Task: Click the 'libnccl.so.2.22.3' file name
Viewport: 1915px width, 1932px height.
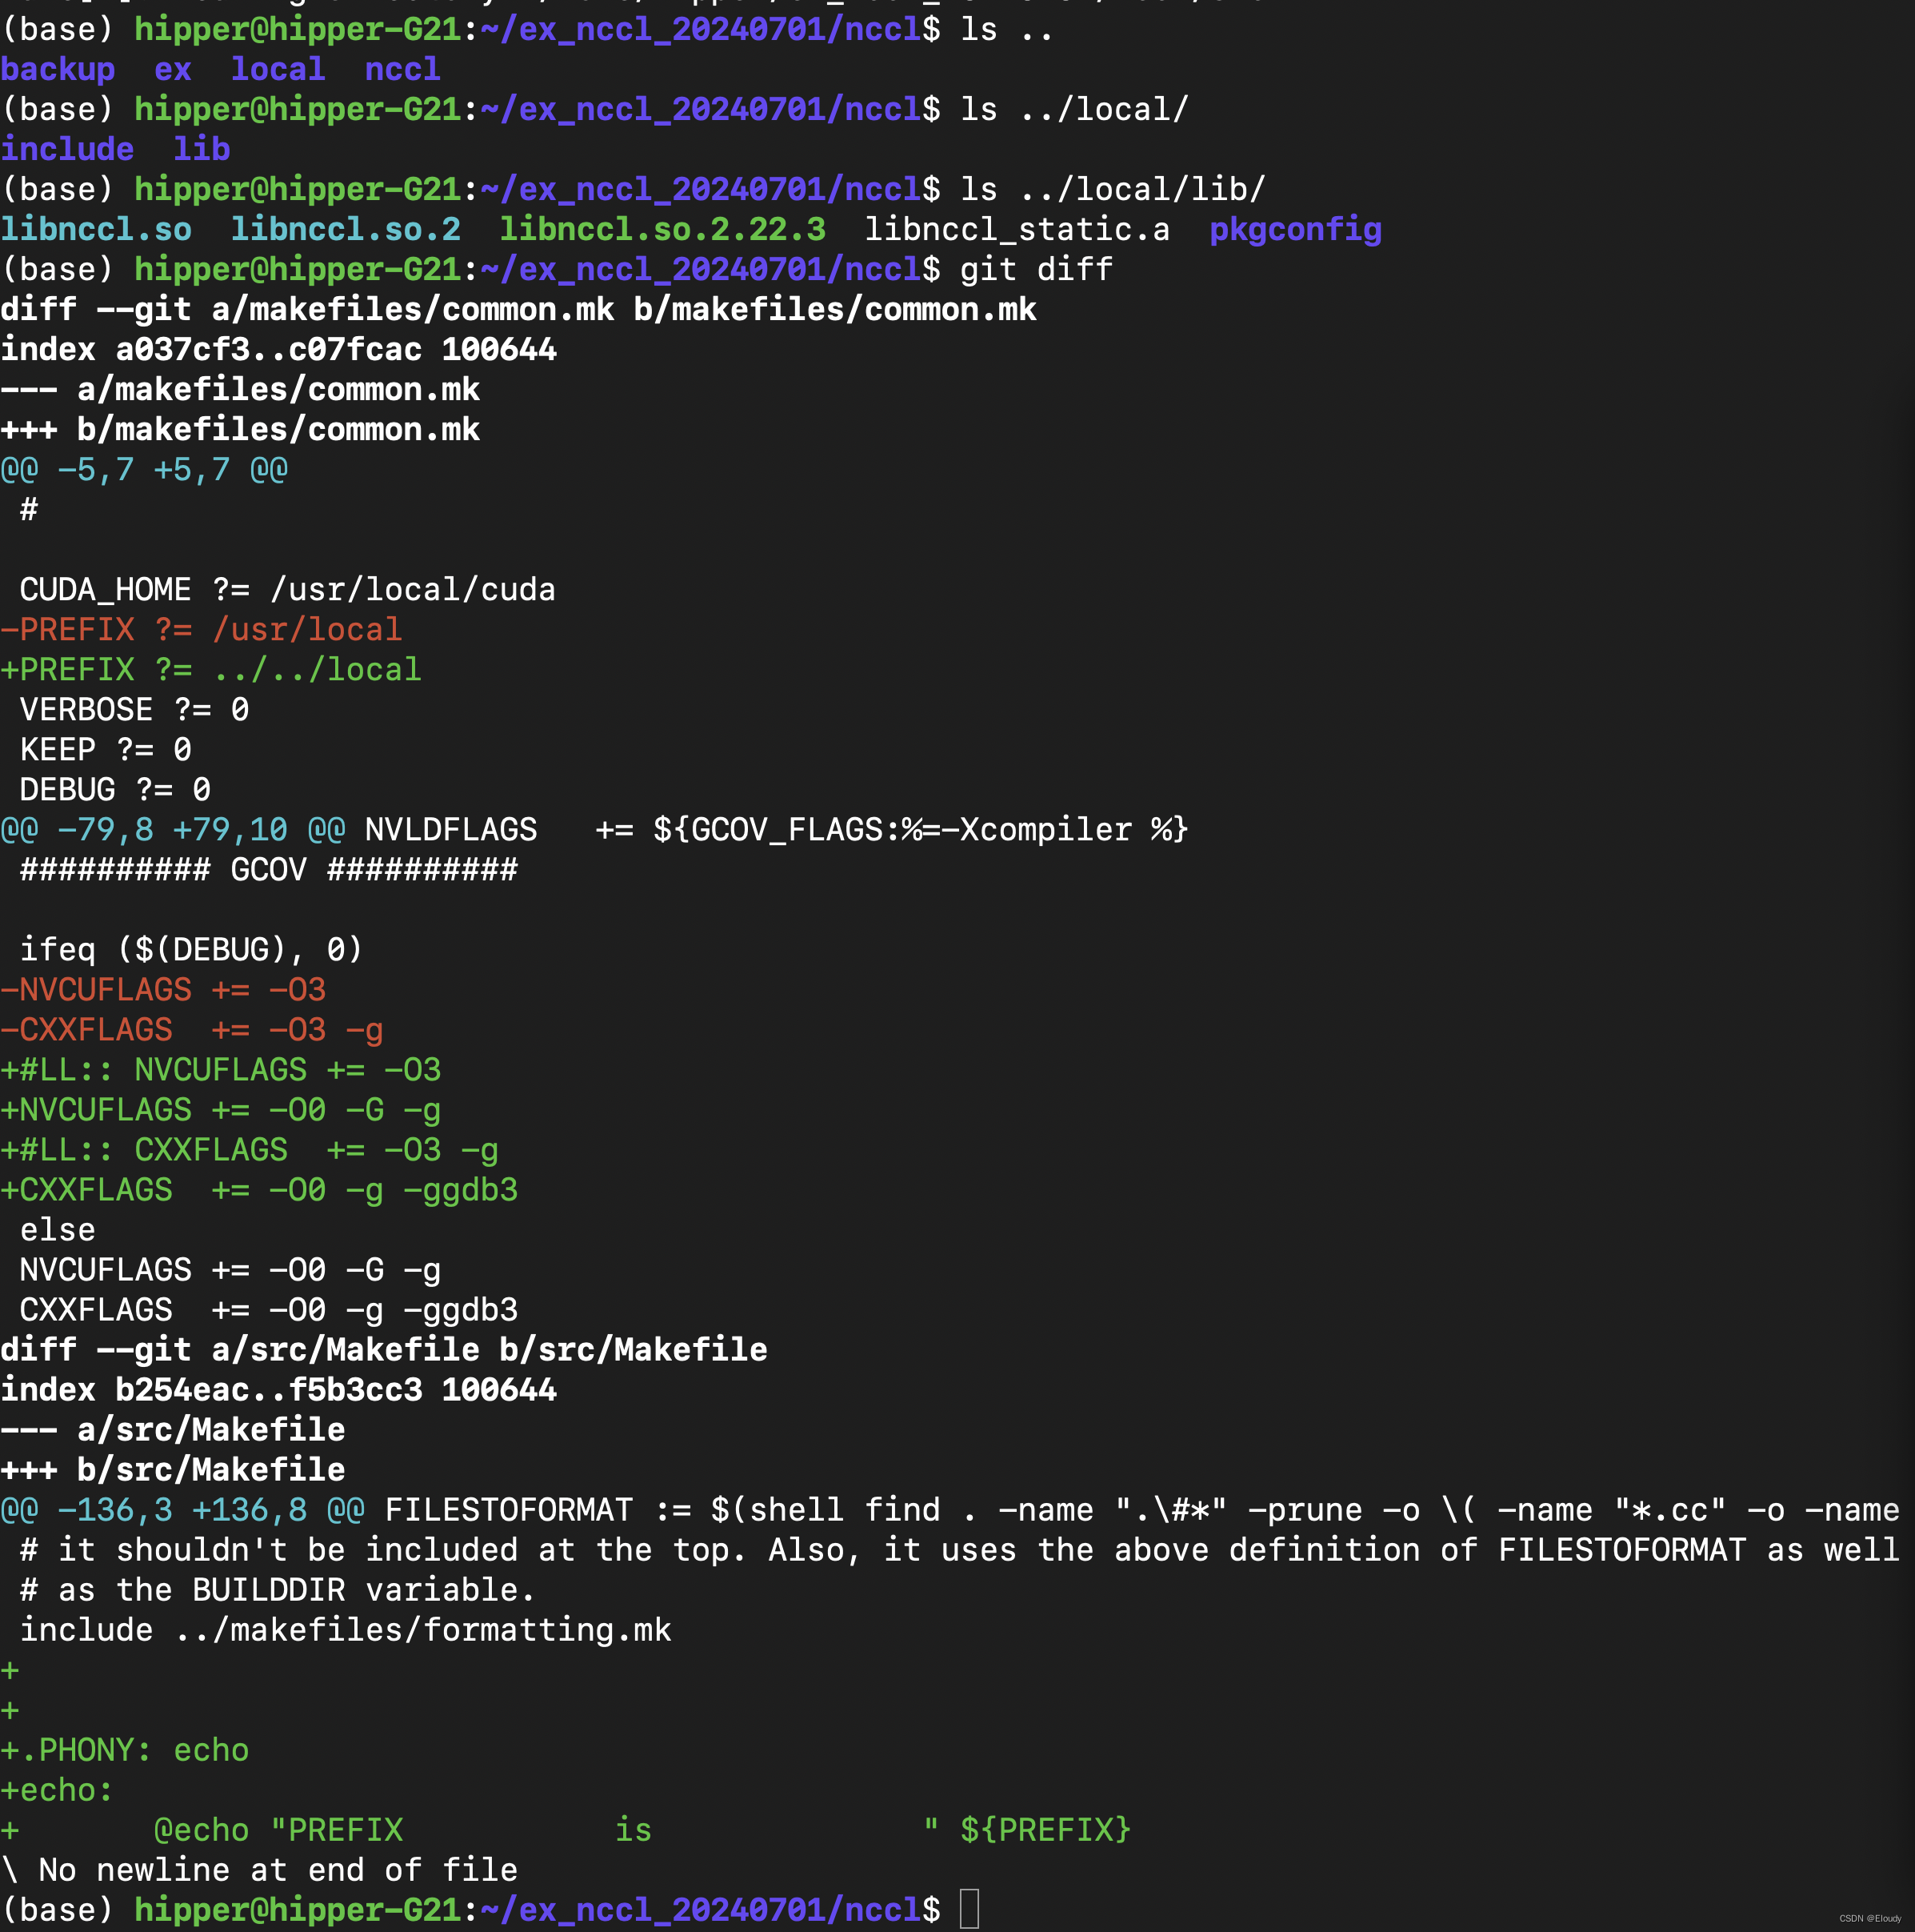Action: point(662,229)
